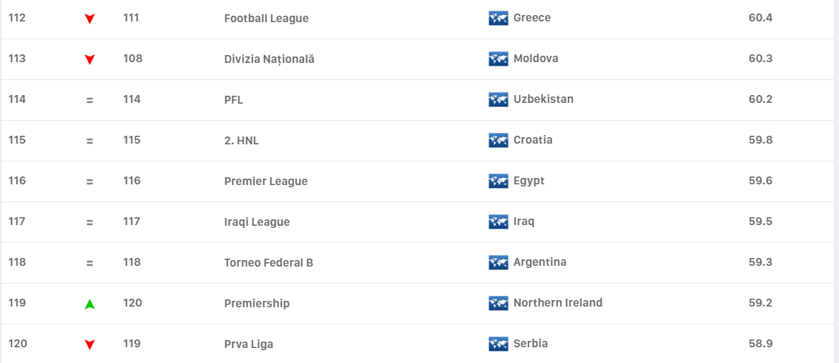Click the flag icon next to Egypt
This screenshot has height=363, width=839.
tap(498, 181)
